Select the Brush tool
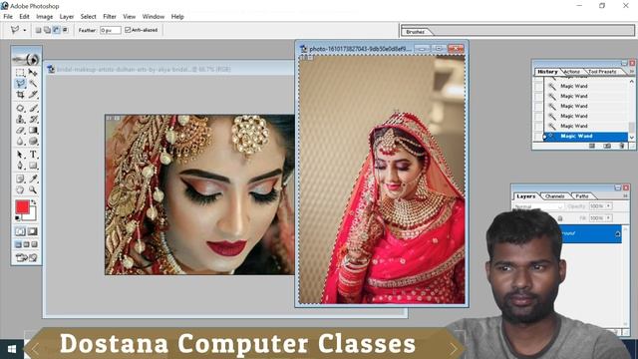Viewport: 638px width, 359px height. (x=33, y=109)
